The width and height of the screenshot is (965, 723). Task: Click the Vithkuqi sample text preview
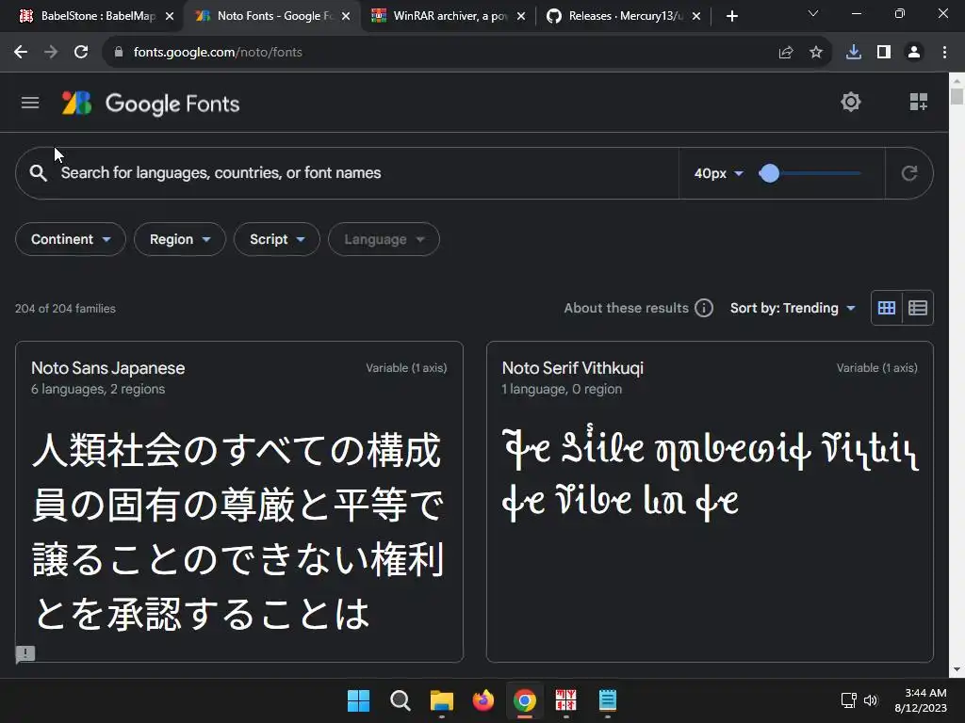711,474
